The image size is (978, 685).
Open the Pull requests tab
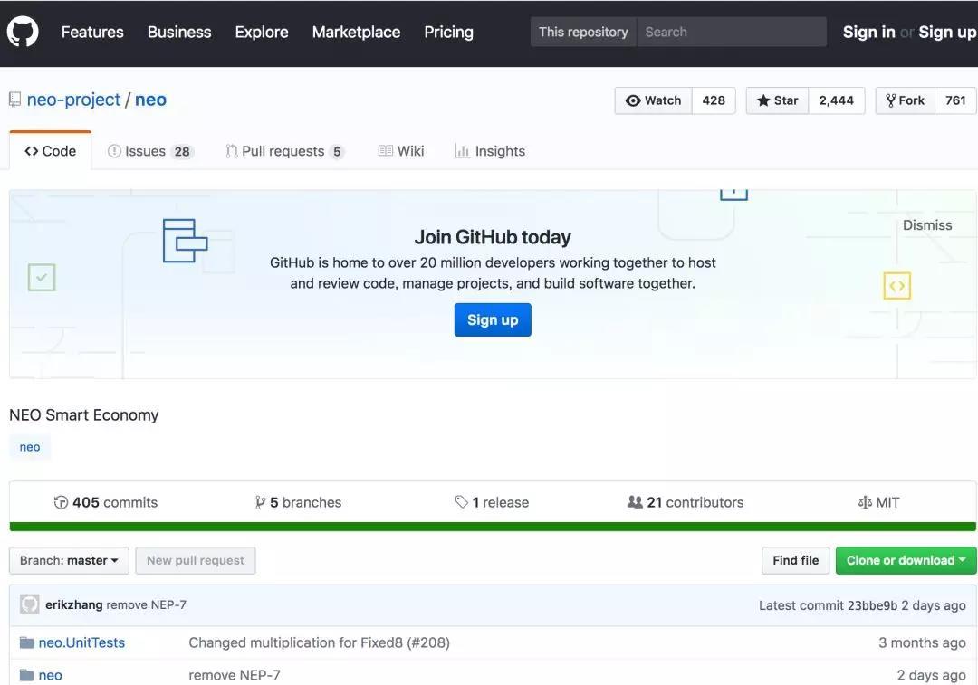284,151
